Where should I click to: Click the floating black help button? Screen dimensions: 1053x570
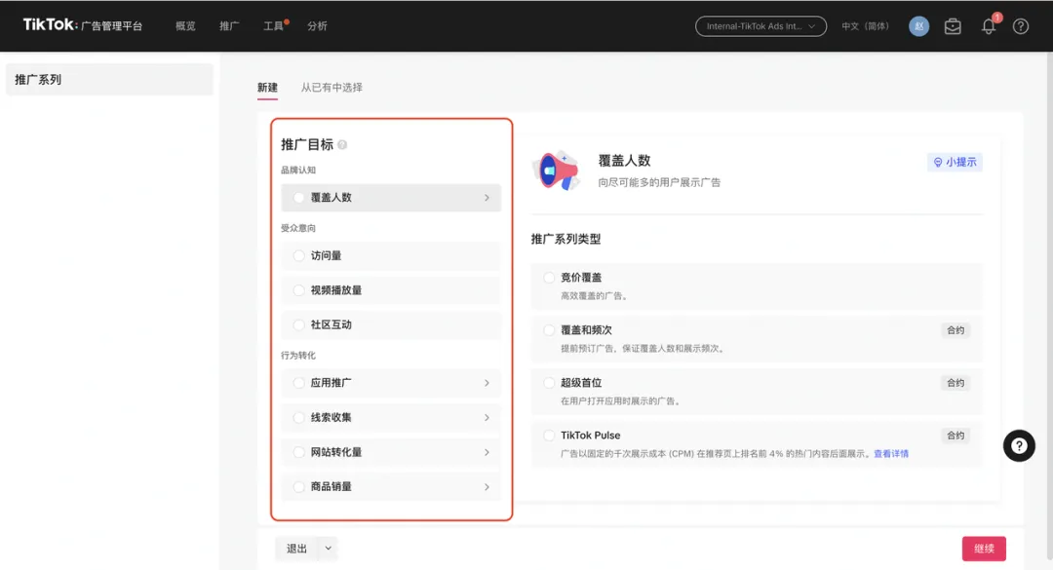[x=1019, y=445]
